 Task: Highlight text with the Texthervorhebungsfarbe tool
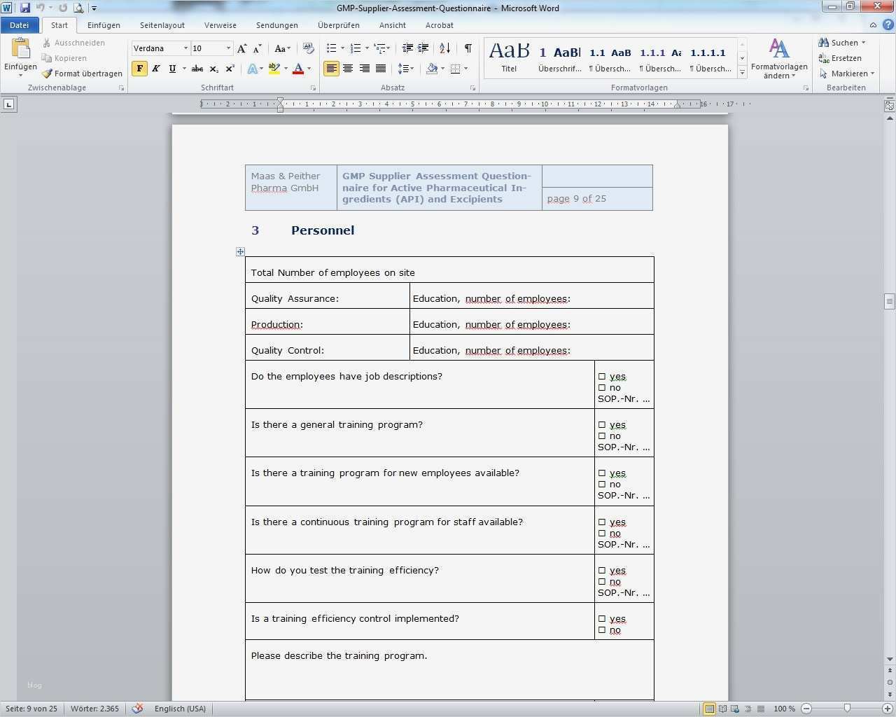pyautogui.click(x=273, y=69)
